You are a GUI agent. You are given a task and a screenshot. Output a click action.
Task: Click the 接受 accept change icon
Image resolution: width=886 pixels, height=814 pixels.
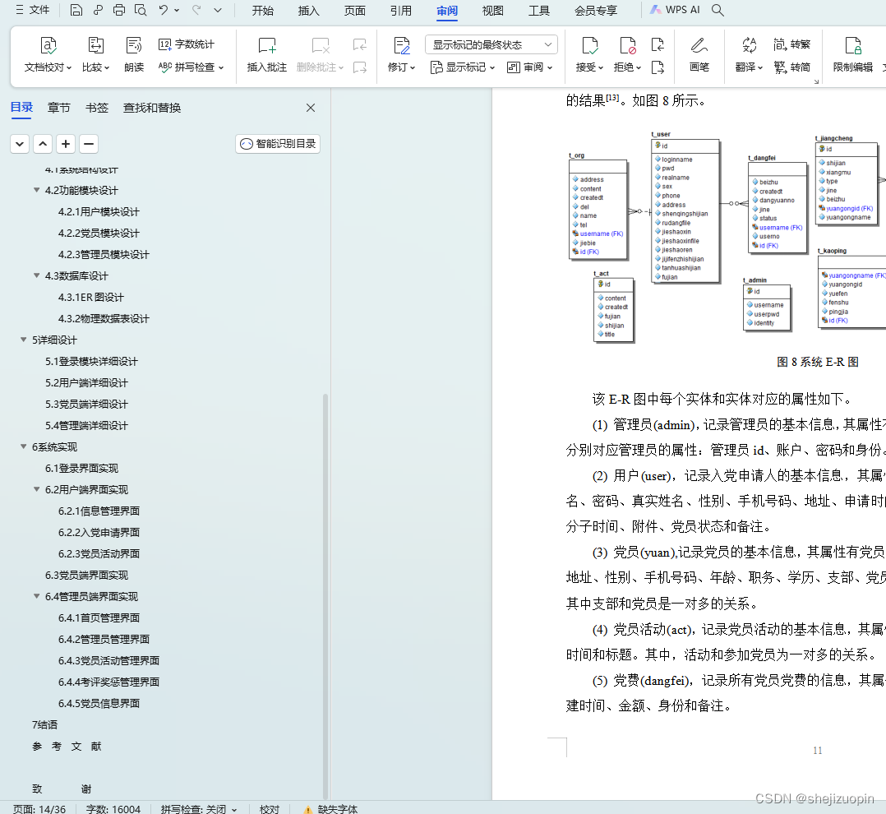[589, 45]
